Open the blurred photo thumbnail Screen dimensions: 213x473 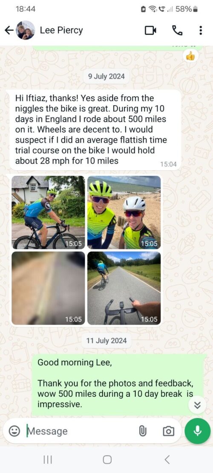pyautogui.click(x=48, y=288)
